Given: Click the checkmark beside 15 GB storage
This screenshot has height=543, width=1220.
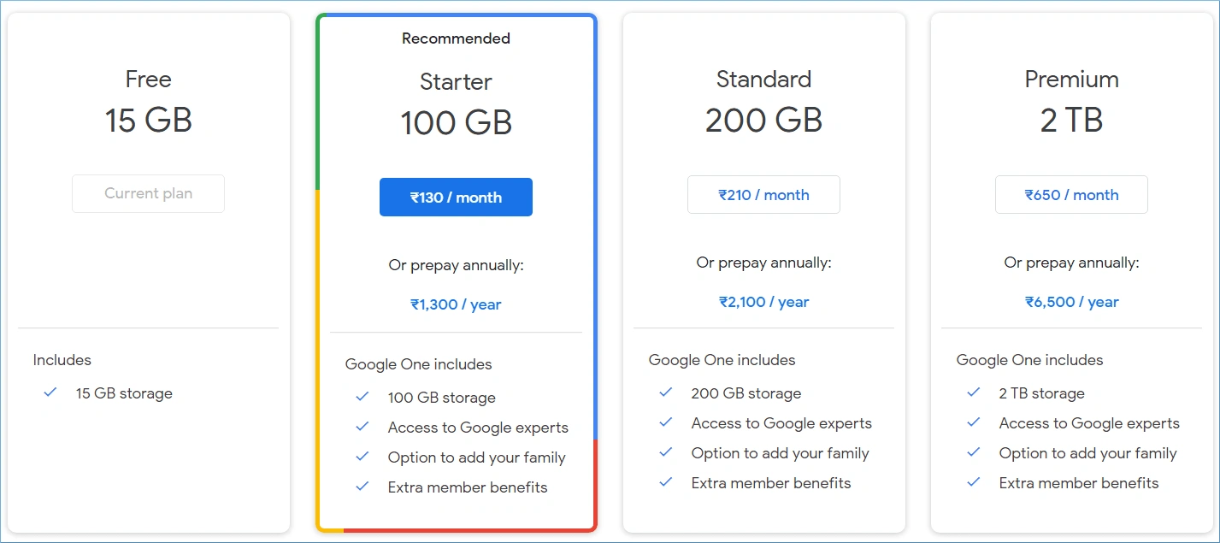Looking at the screenshot, I should pyautogui.click(x=50, y=393).
